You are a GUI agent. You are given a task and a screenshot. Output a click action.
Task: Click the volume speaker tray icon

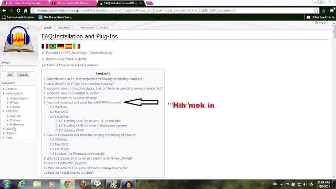point(305,184)
